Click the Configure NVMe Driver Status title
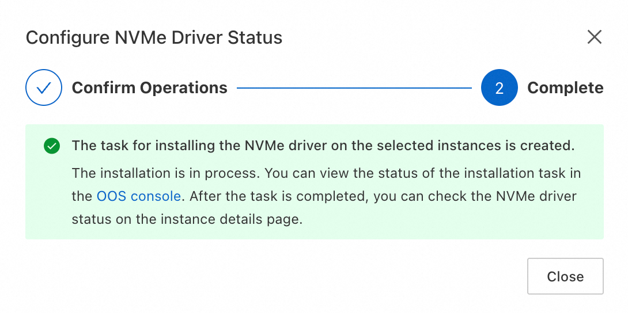628x313 pixels. tap(154, 38)
